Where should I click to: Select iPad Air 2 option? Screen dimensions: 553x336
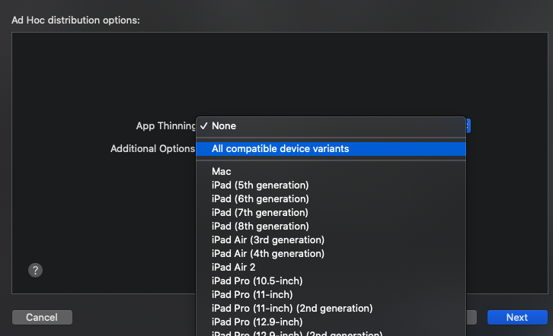[331, 268]
